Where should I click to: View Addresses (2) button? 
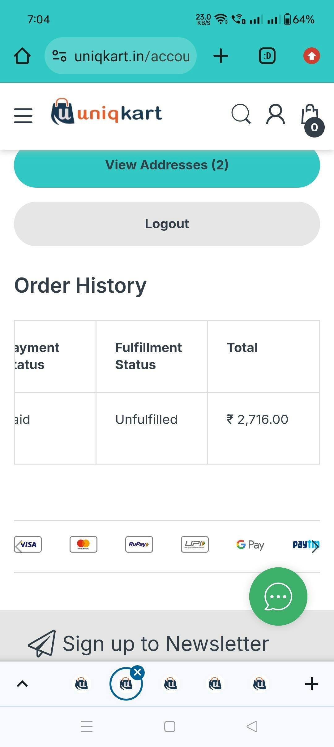(167, 165)
